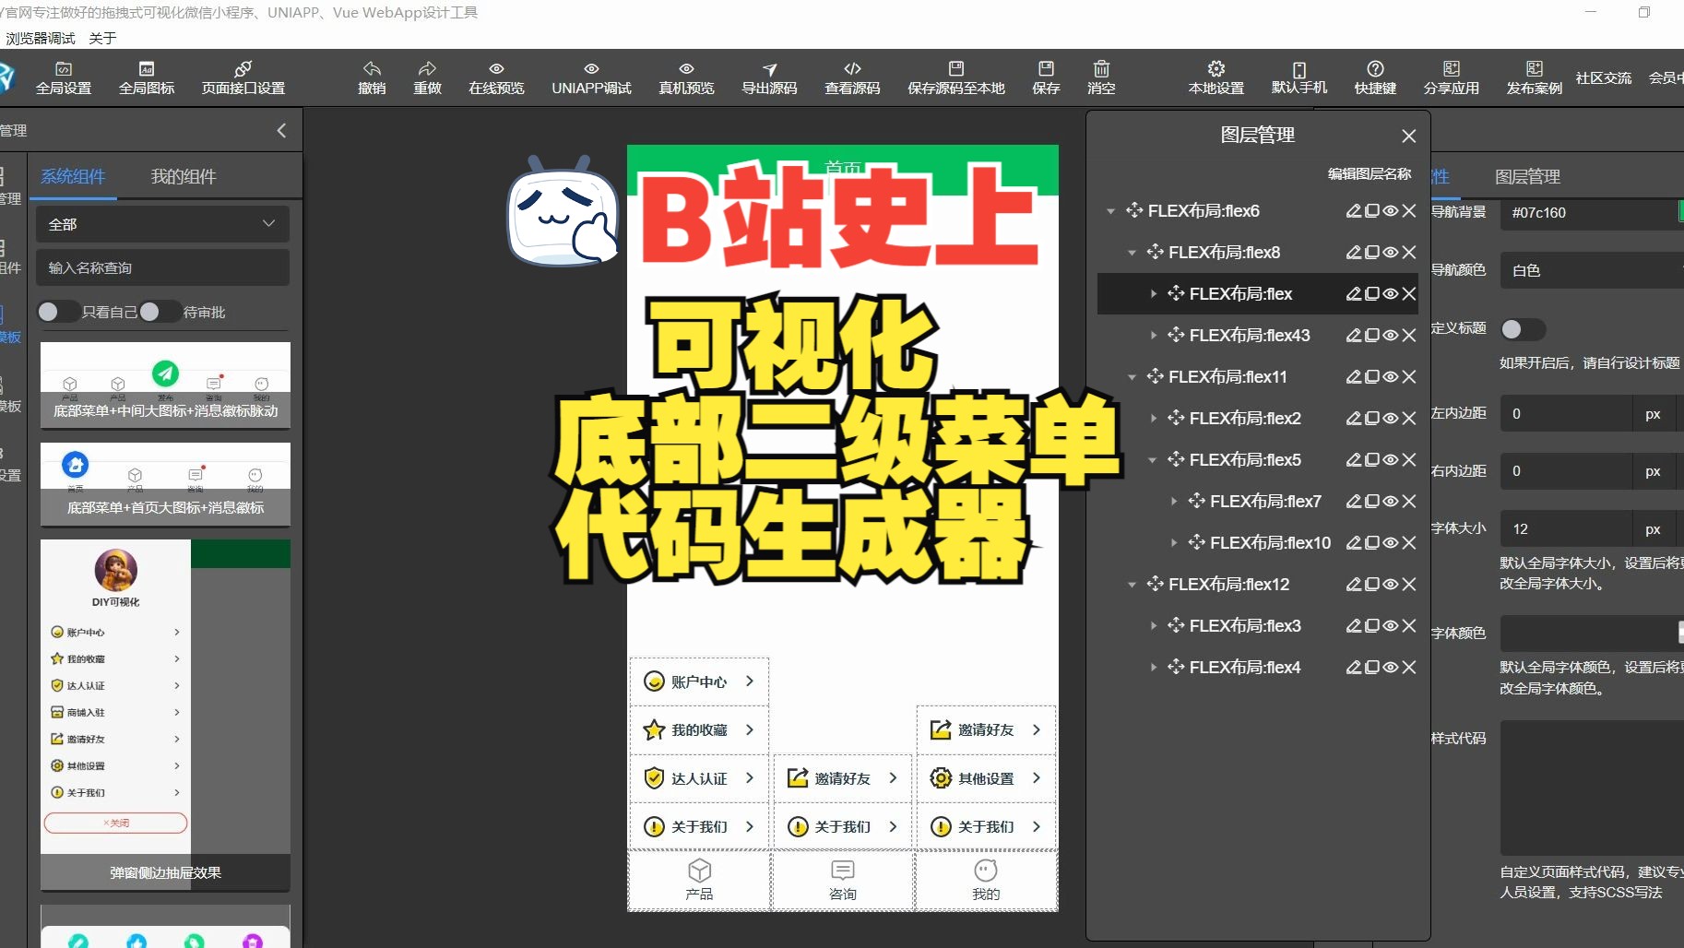Expand the FLEX布局:flex2 layer node
The height and width of the screenshot is (948, 1684).
click(1156, 418)
